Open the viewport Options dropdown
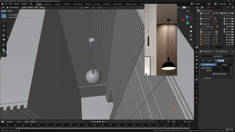The width and height of the screenshot is (235, 132). (189, 11)
